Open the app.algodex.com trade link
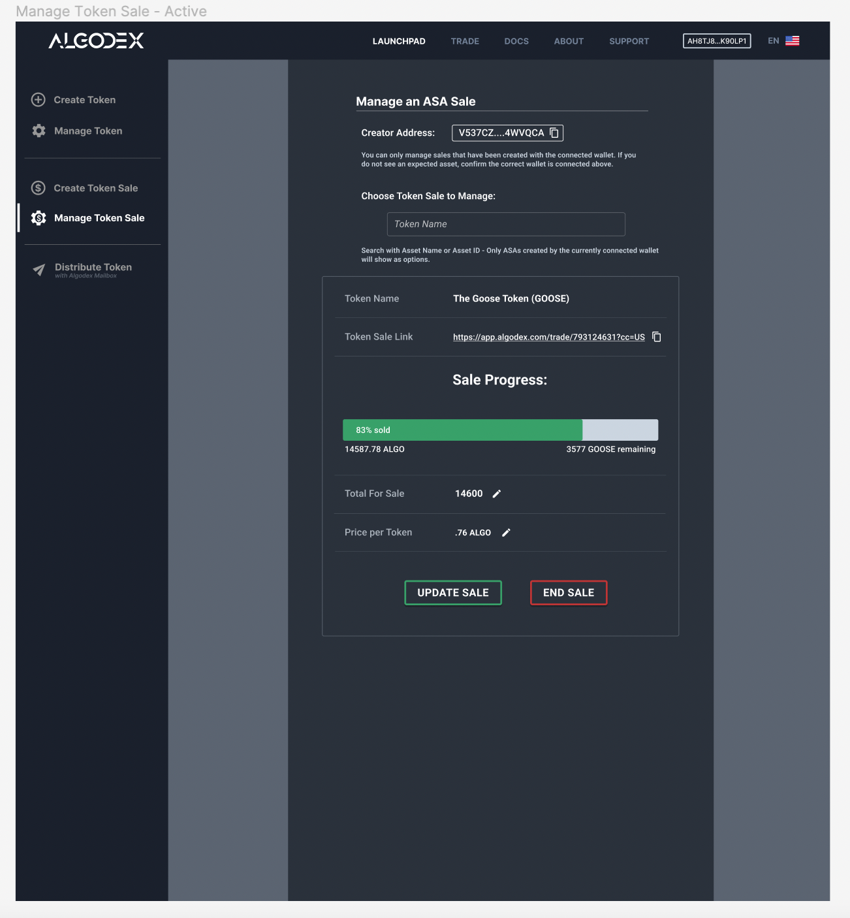The height and width of the screenshot is (918, 850). tap(549, 337)
